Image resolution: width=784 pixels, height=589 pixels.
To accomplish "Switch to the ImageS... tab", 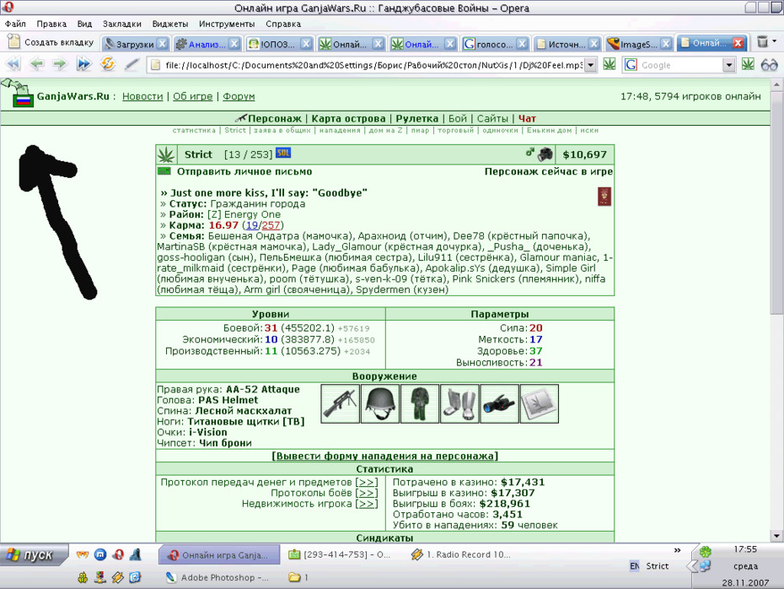I will [638, 44].
